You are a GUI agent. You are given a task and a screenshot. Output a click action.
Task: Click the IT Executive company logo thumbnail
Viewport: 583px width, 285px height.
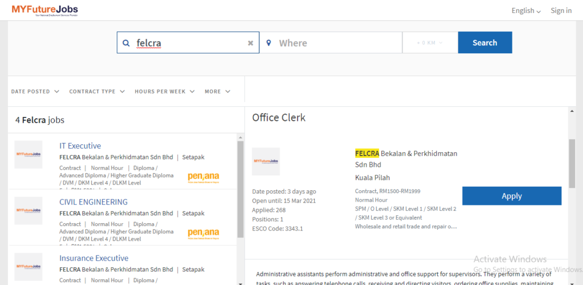point(28,154)
